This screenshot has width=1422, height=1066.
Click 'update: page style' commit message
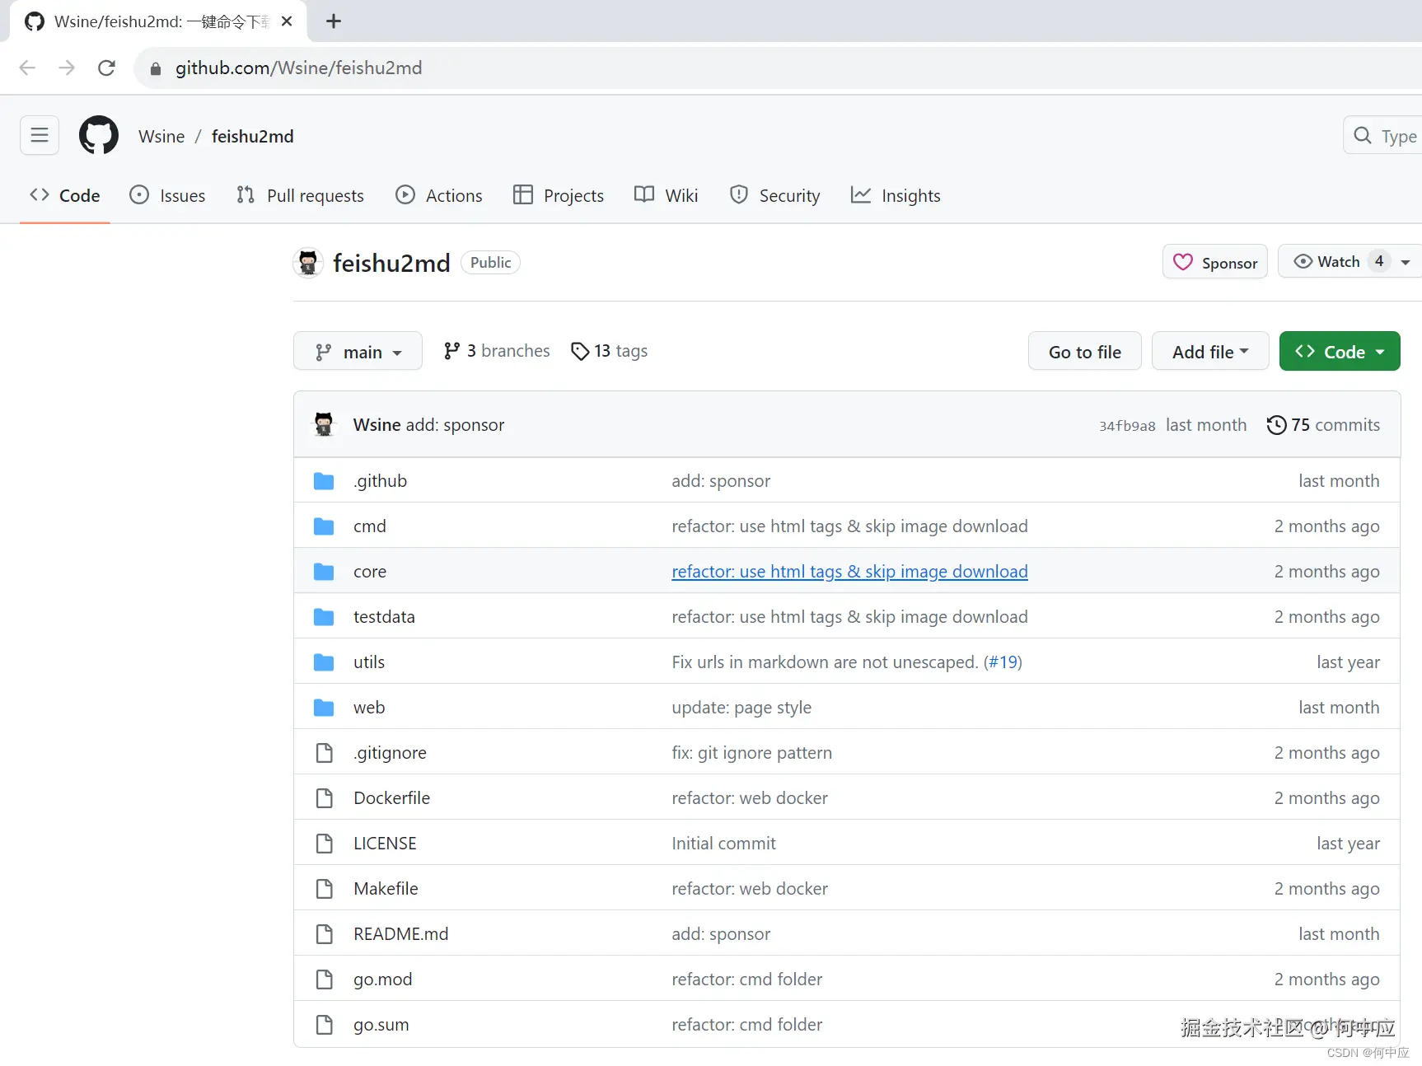pos(741,708)
